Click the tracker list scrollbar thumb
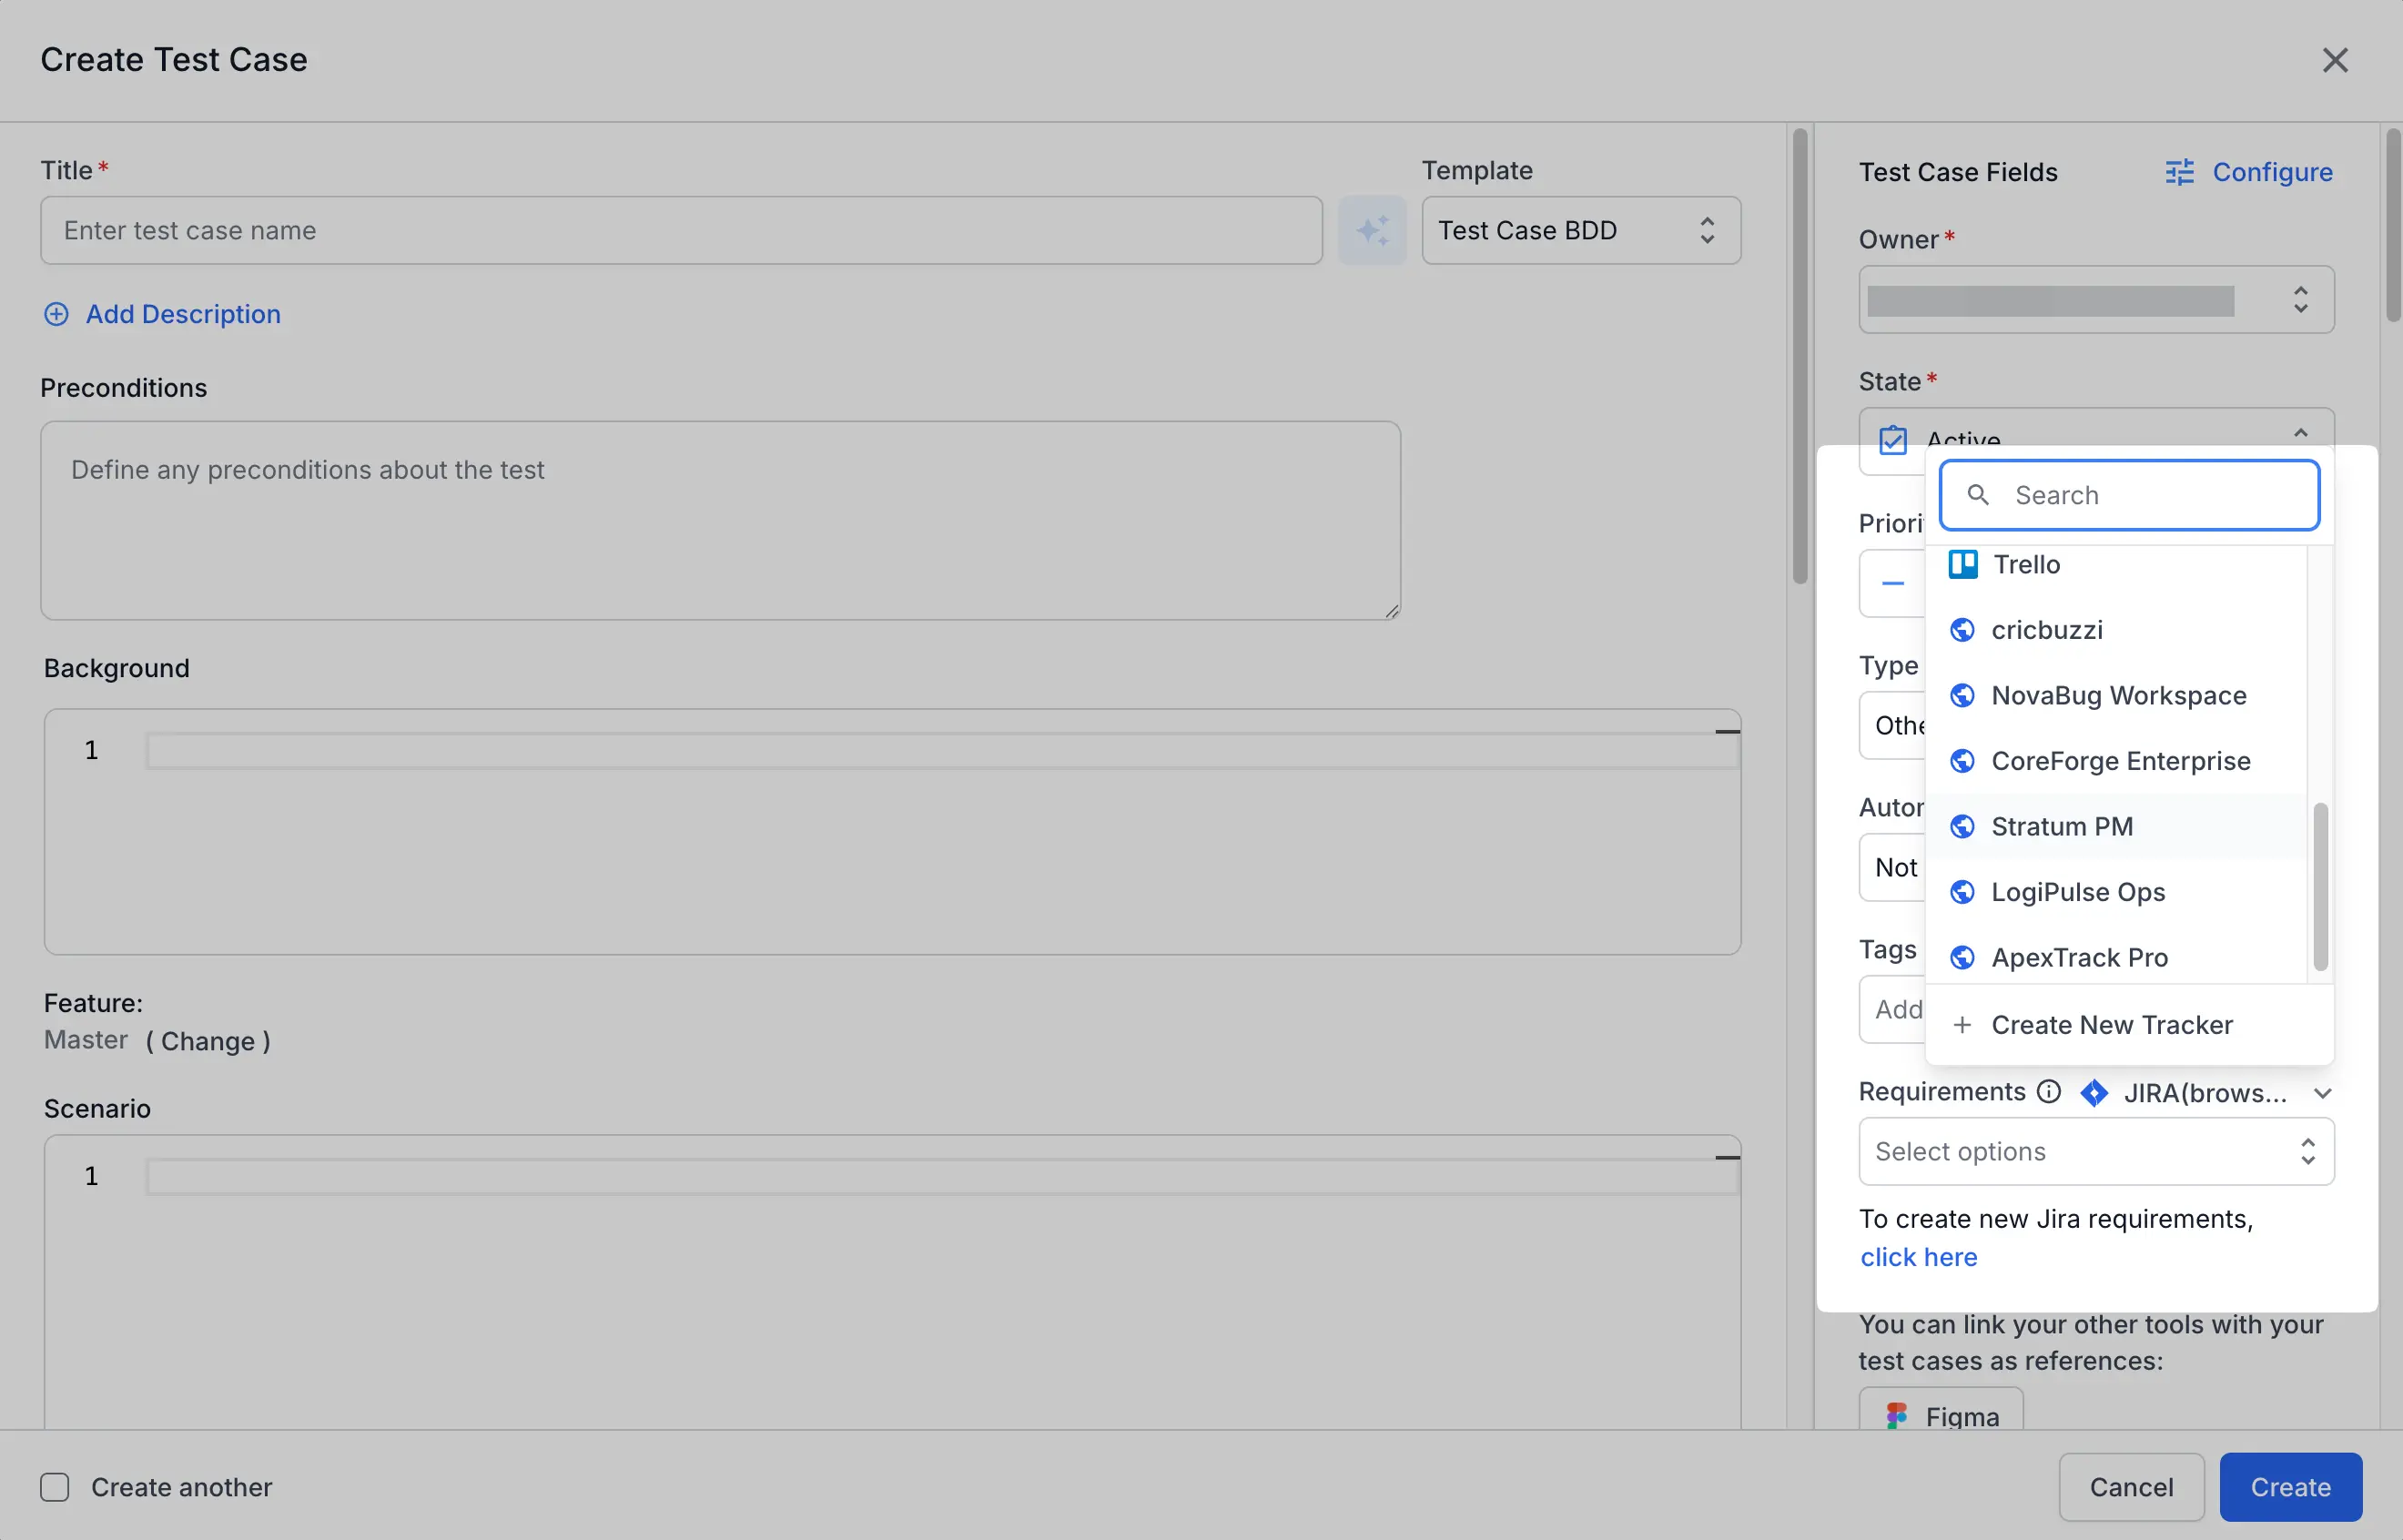The image size is (2403, 1540). pos(2320,887)
